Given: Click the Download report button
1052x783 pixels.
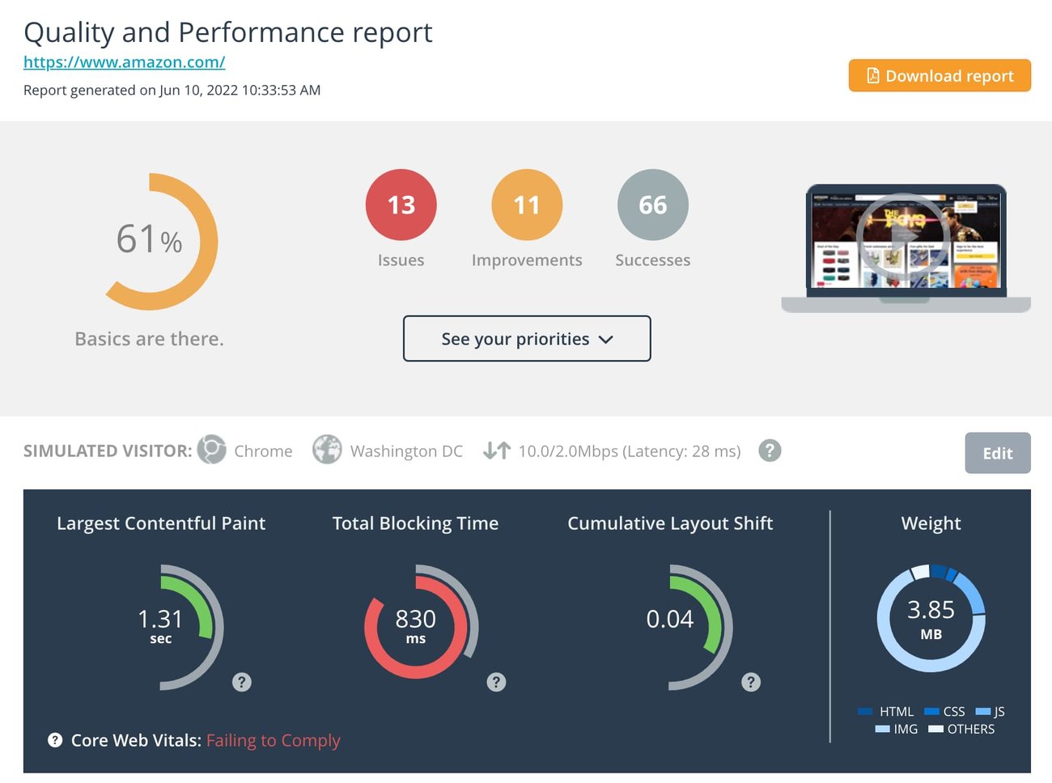Looking at the screenshot, I should click(940, 76).
